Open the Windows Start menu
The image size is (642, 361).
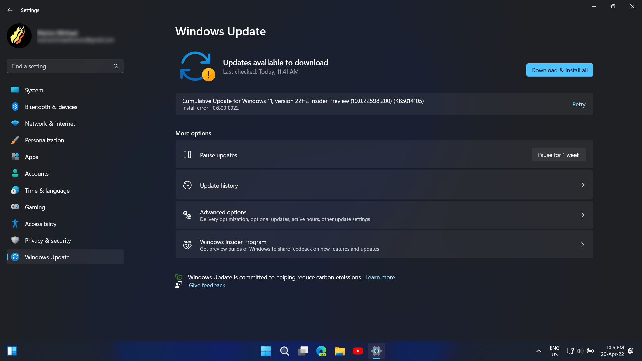pyautogui.click(x=266, y=351)
